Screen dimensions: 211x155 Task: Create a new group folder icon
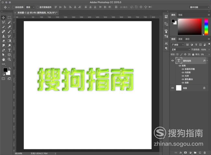coord(195,153)
